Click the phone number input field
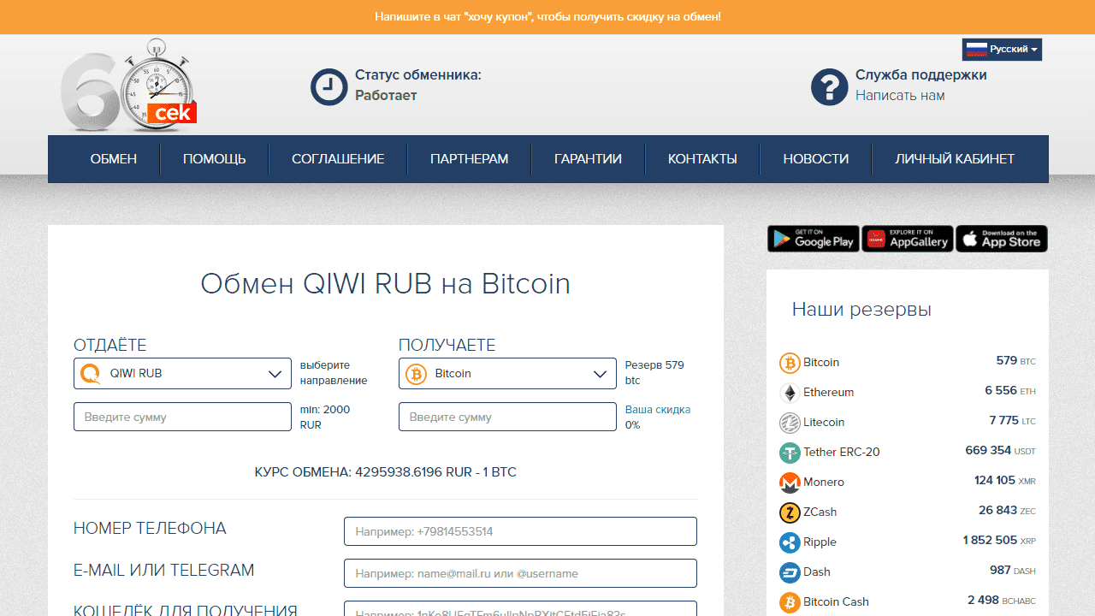Viewport: 1095px width, 616px height. [x=520, y=531]
